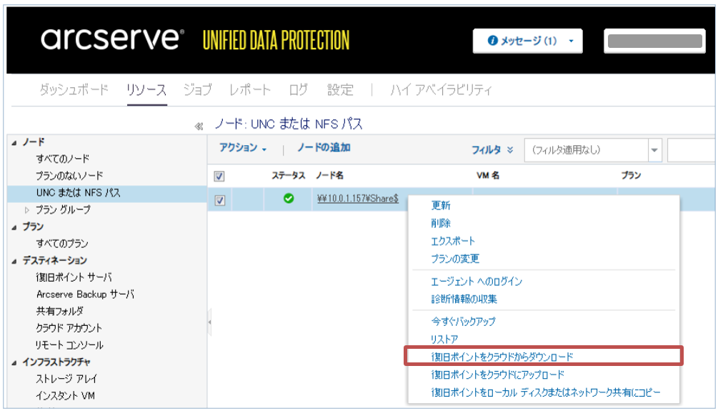This screenshot has height=411, width=718.
Task: Choose 削除 from the context menu
Action: [441, 223]
